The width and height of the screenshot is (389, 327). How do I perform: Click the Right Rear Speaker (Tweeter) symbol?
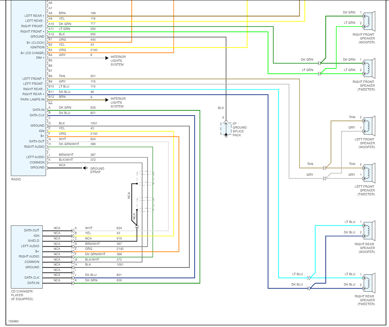[x=369, y=283]
